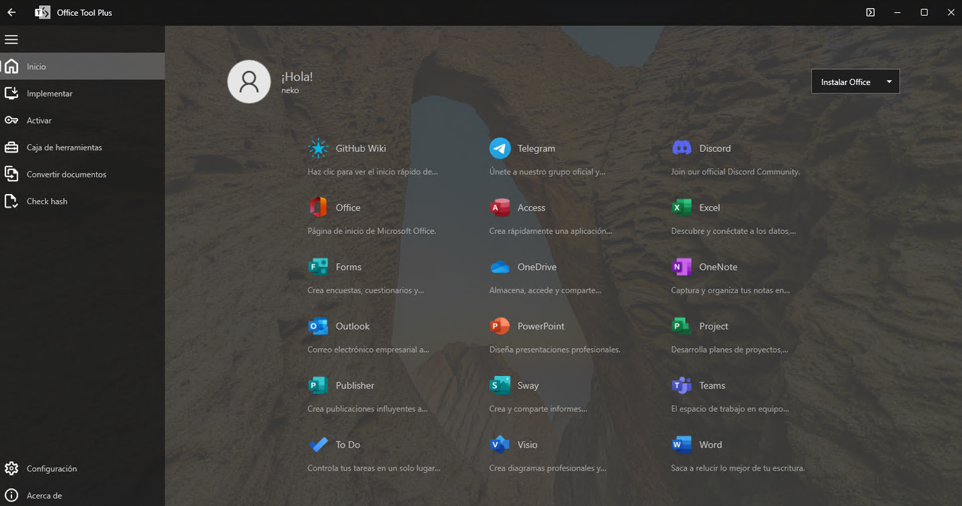The image size is (962, 506).
Task: Toggle the hamburger navigation menu
Action: click(11, 40)
